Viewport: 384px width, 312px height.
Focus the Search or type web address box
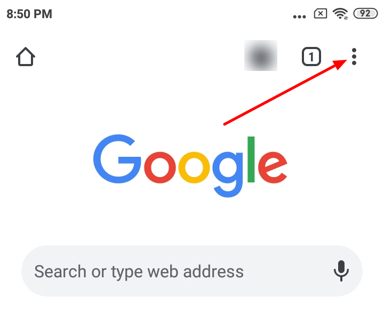coord(192,271)
